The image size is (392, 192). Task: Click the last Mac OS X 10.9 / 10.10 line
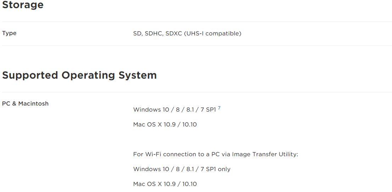pos(165,184)
